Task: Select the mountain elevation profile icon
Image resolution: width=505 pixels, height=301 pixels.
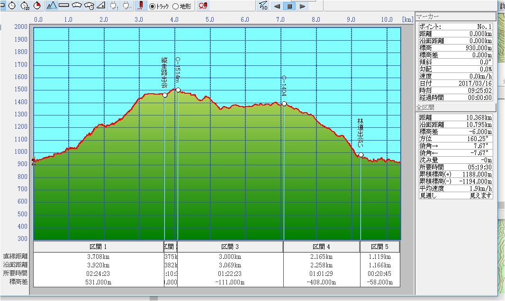Action: pyautogui.click(x=52, y=6)
